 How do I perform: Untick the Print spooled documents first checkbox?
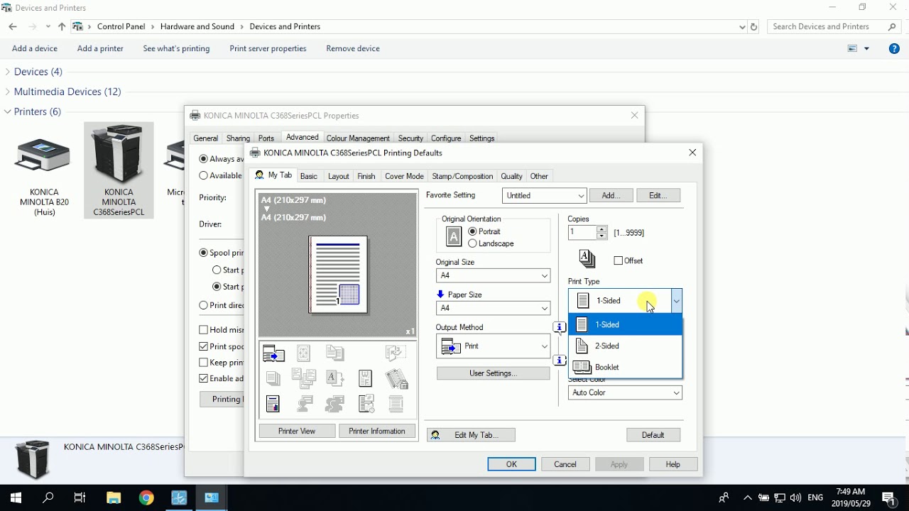point(204,346)
